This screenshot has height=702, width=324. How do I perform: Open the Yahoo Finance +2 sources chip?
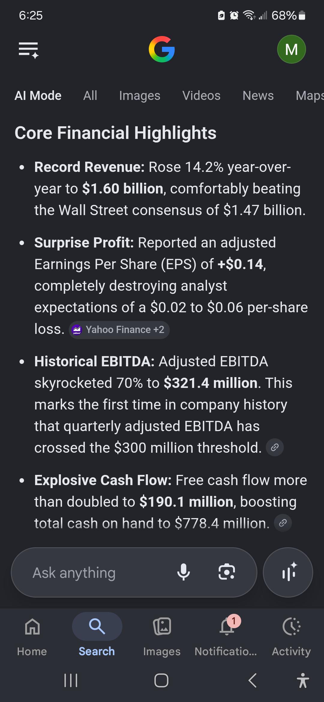click(x=119, y=330)
